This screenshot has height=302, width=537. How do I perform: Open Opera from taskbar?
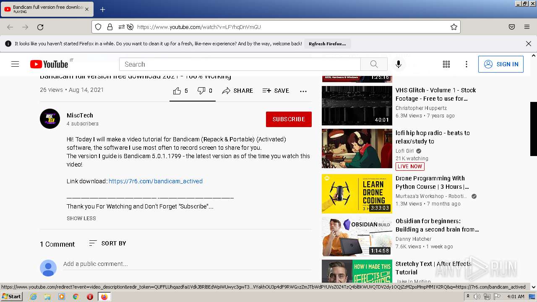[x=90, y=297]
